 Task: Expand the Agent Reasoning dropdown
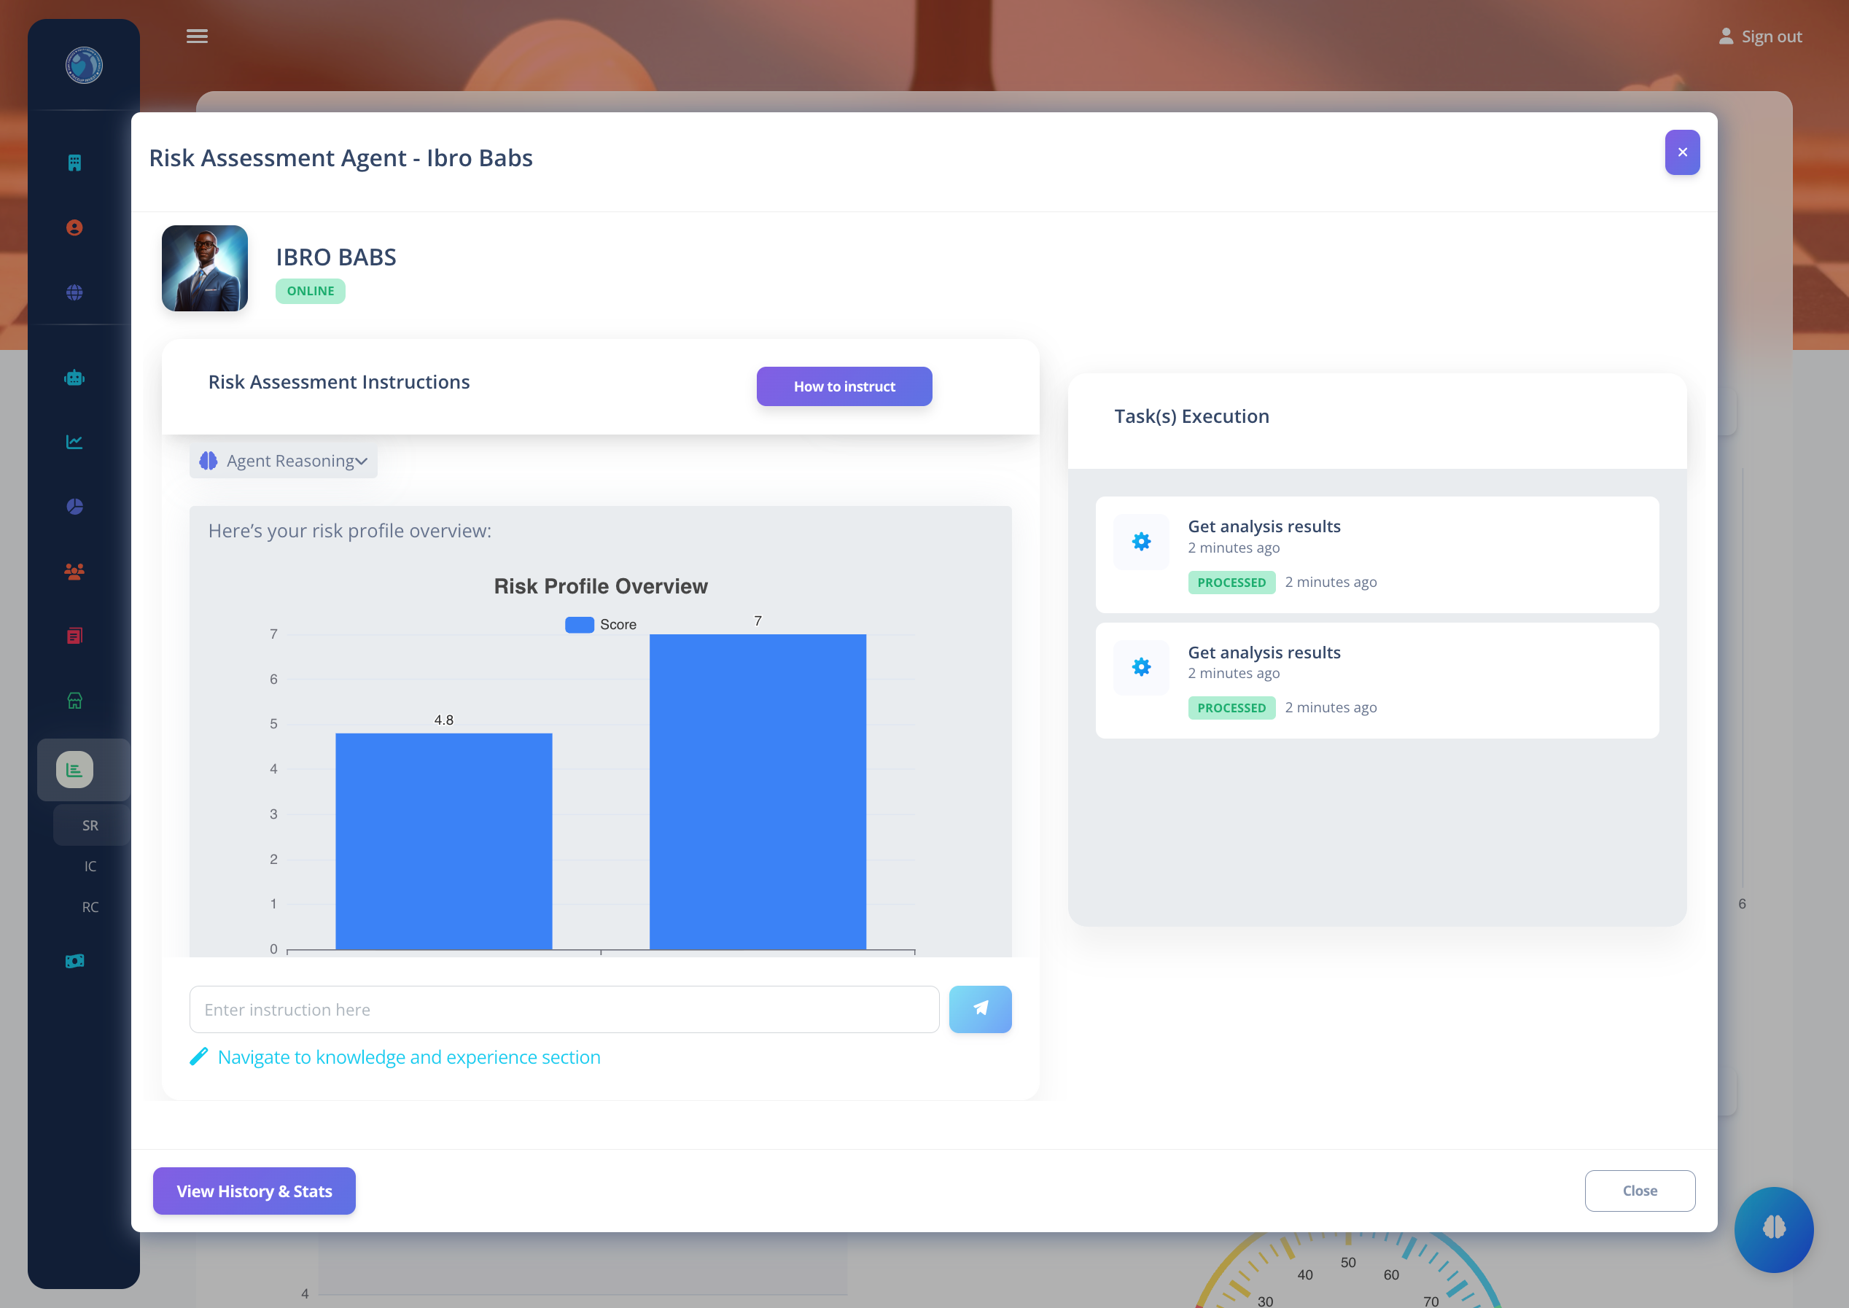284,461
